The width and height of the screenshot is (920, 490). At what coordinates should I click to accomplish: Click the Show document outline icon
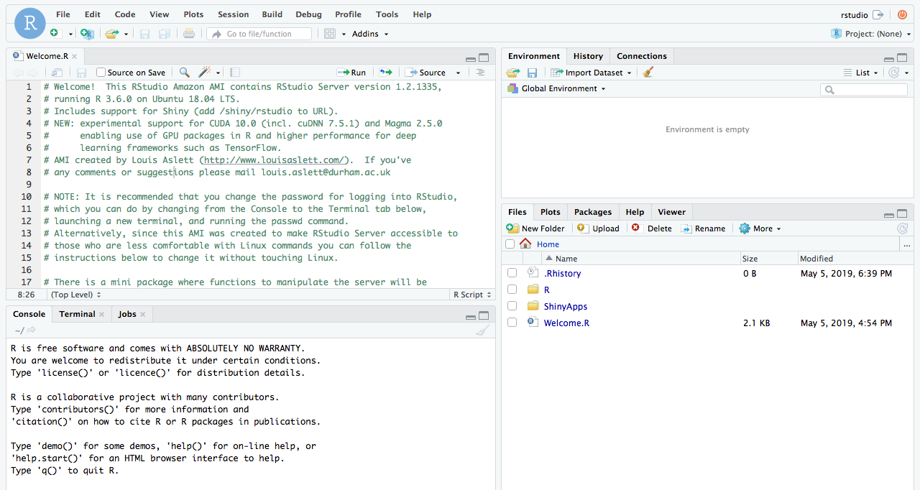pos(481,73)
